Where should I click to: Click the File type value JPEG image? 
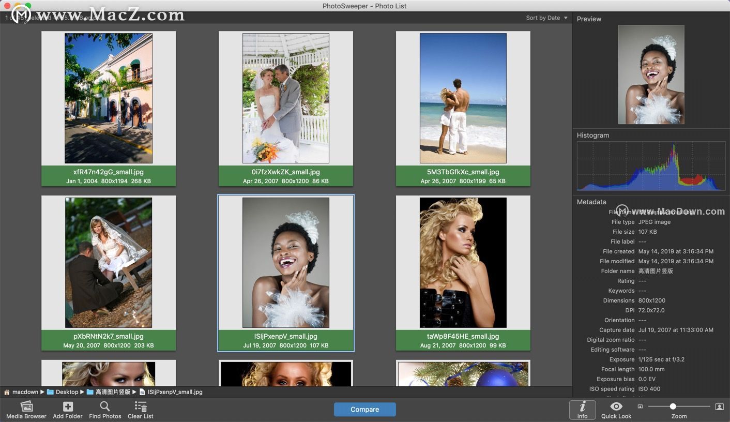pyautogui.click(x=655, y=222)
